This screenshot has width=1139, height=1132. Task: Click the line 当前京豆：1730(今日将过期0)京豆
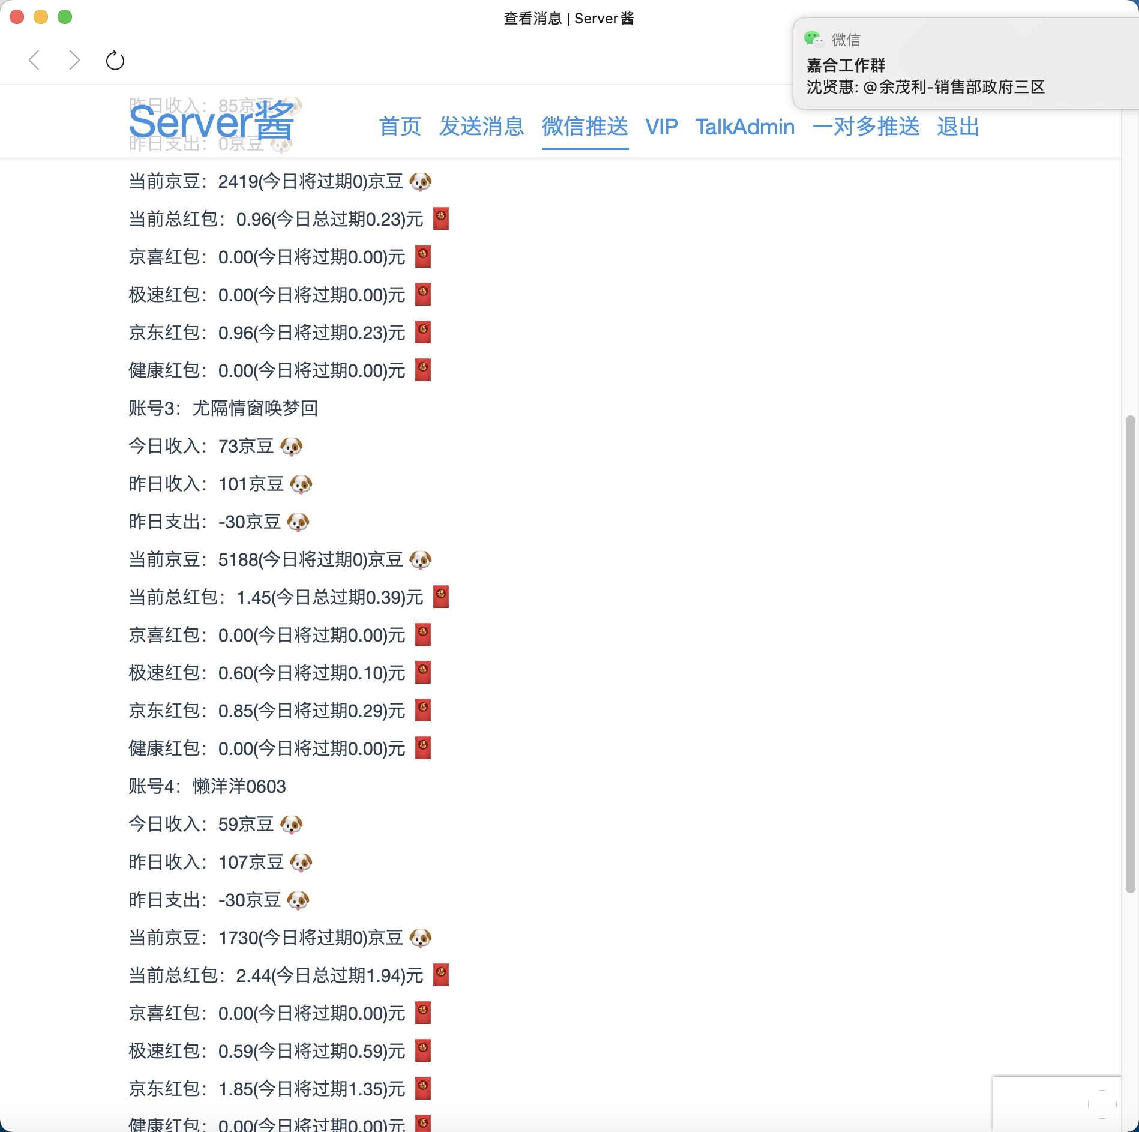[280, 938]
